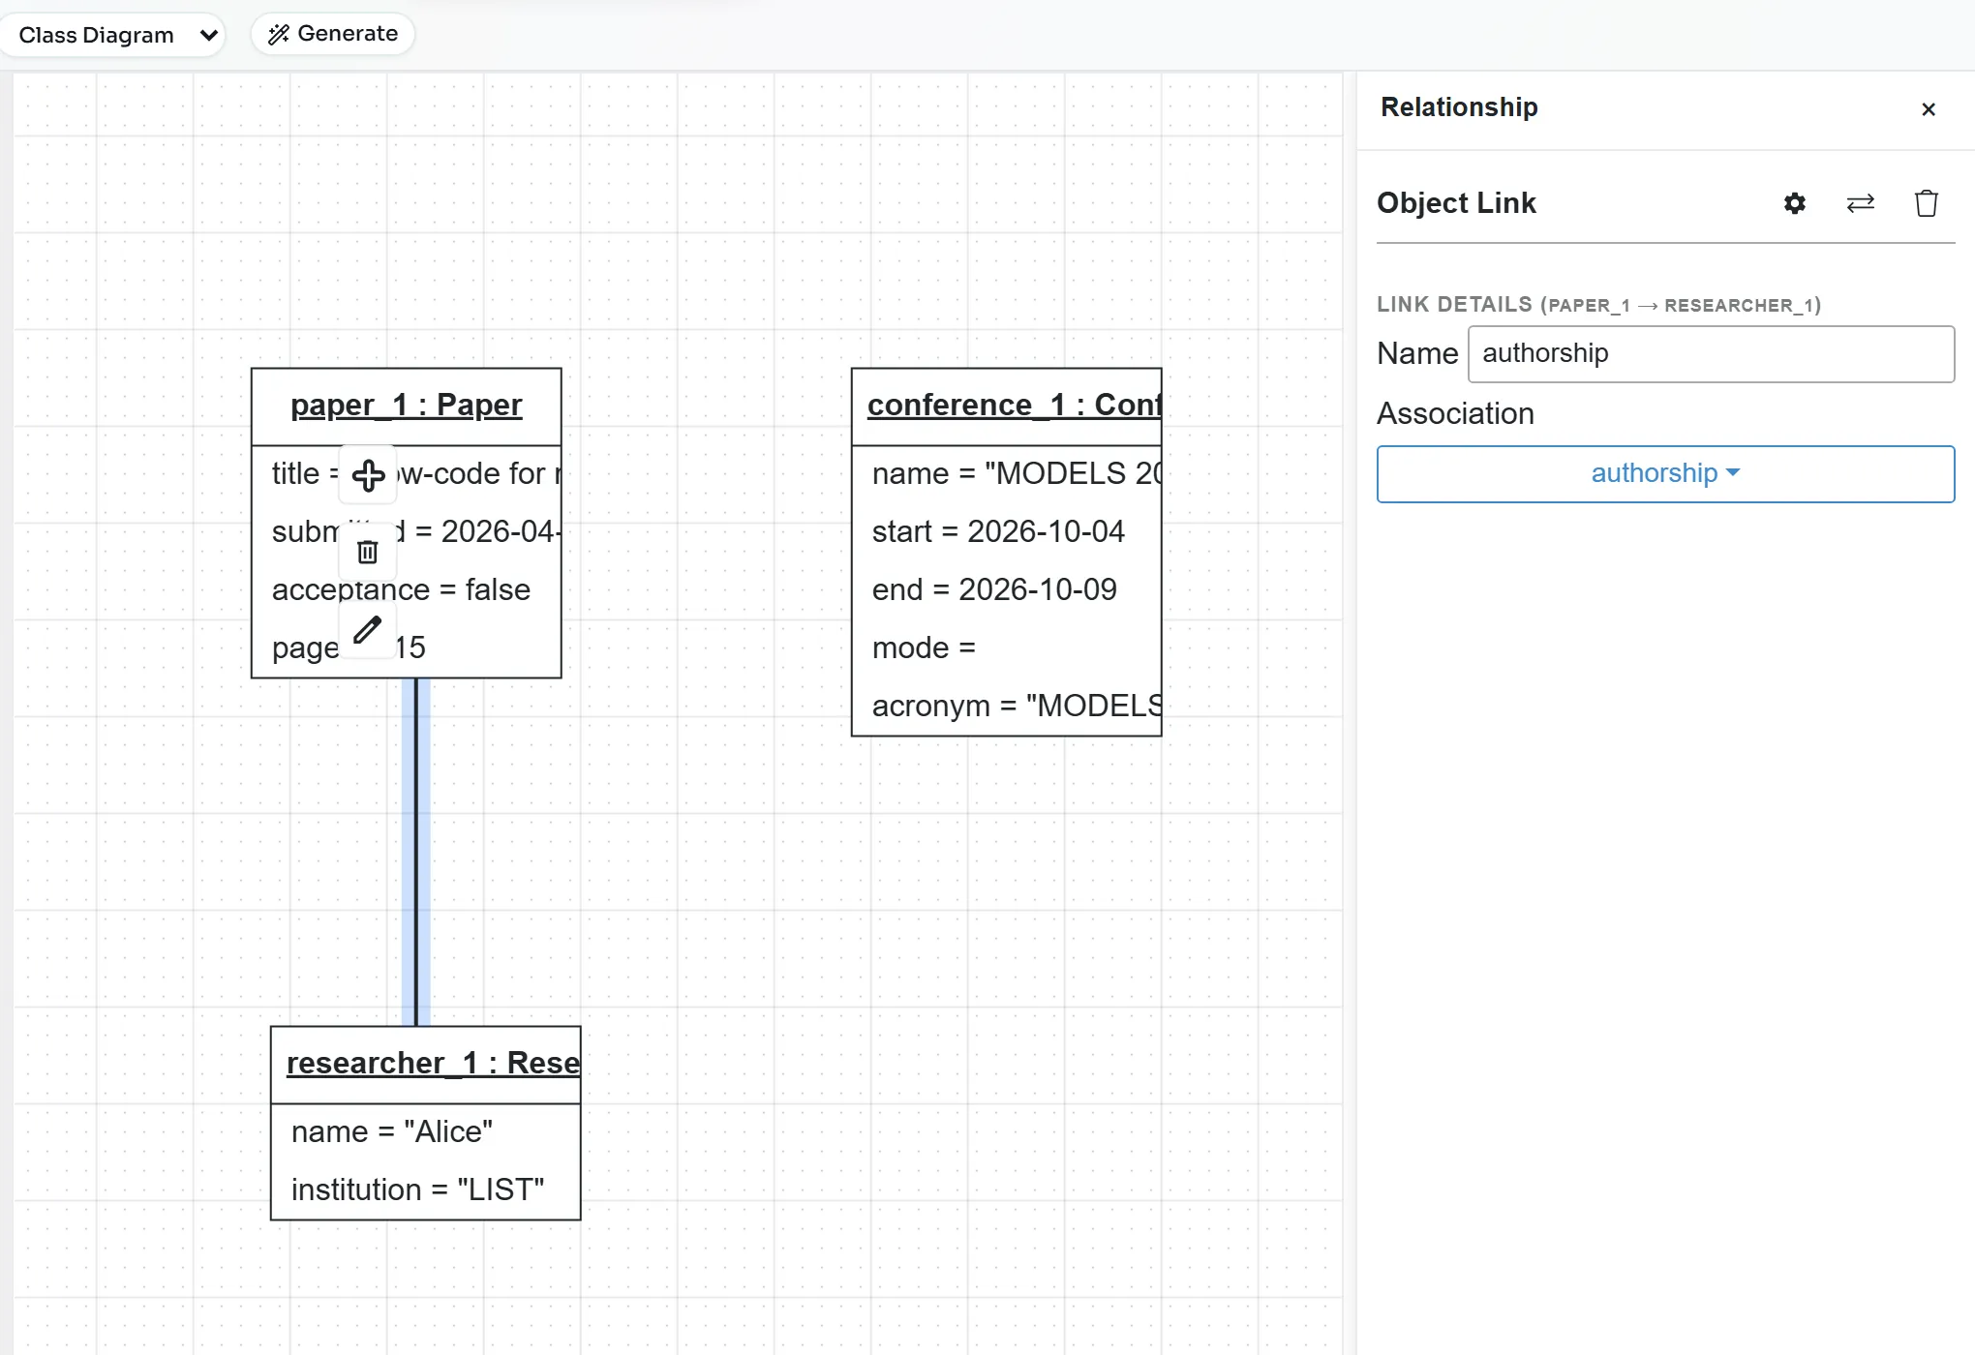The height and width of the screenshot is (1355, 1975).
Task: Open the Object Link settings gear
Action: [1794, 203]
